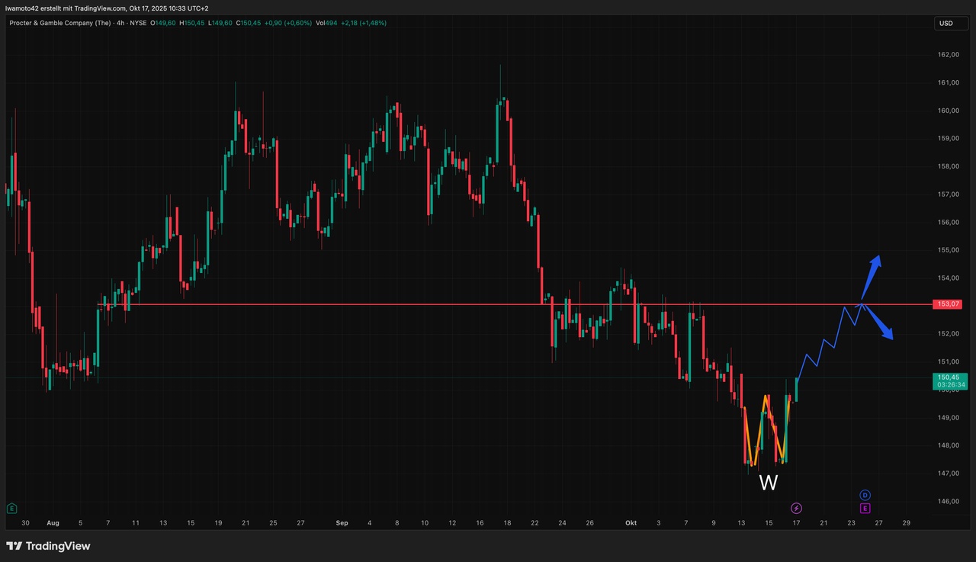Viewport: 976px width, 562px height.
Task: Click the purple earnings E marker near Oct 25
Action: point(865,508)
